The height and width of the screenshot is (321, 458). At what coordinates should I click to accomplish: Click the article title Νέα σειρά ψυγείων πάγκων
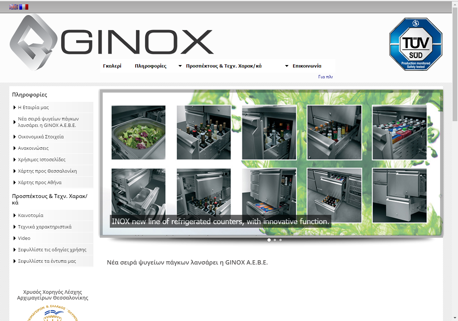[187, 262]
